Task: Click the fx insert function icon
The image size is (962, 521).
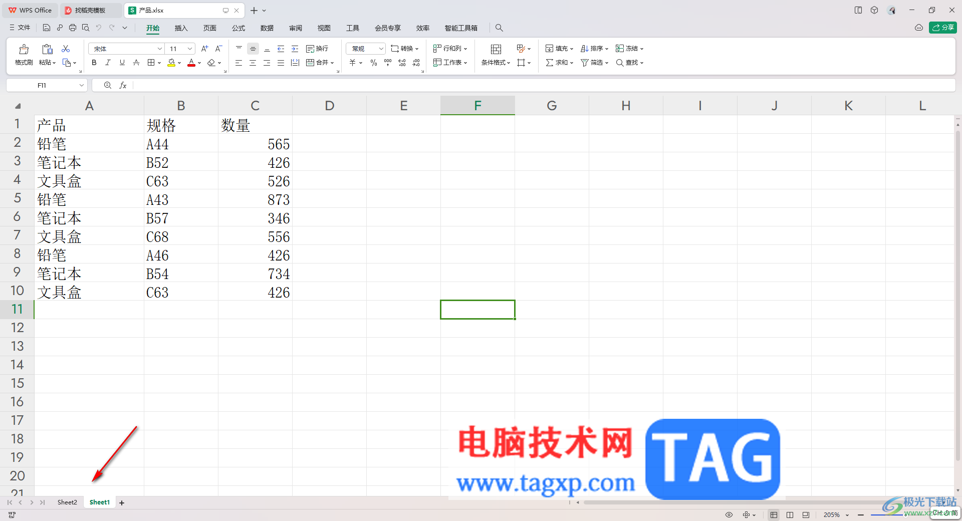Action: pos(123,85)
